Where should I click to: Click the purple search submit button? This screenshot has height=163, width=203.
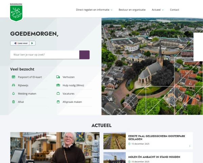[84, 55]
